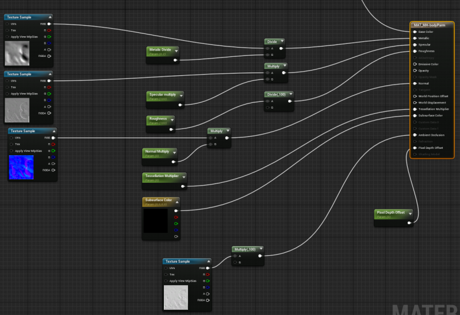The image size is (460, 315).
Task: Toggle the Normal Multiply node collapse arrow
Action: pos(174,152)
